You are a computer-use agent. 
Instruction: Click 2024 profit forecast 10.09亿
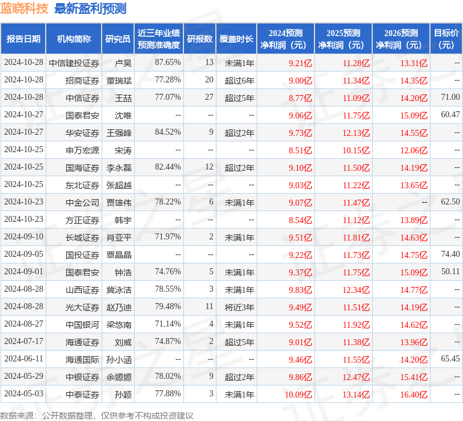coord(298,395)
